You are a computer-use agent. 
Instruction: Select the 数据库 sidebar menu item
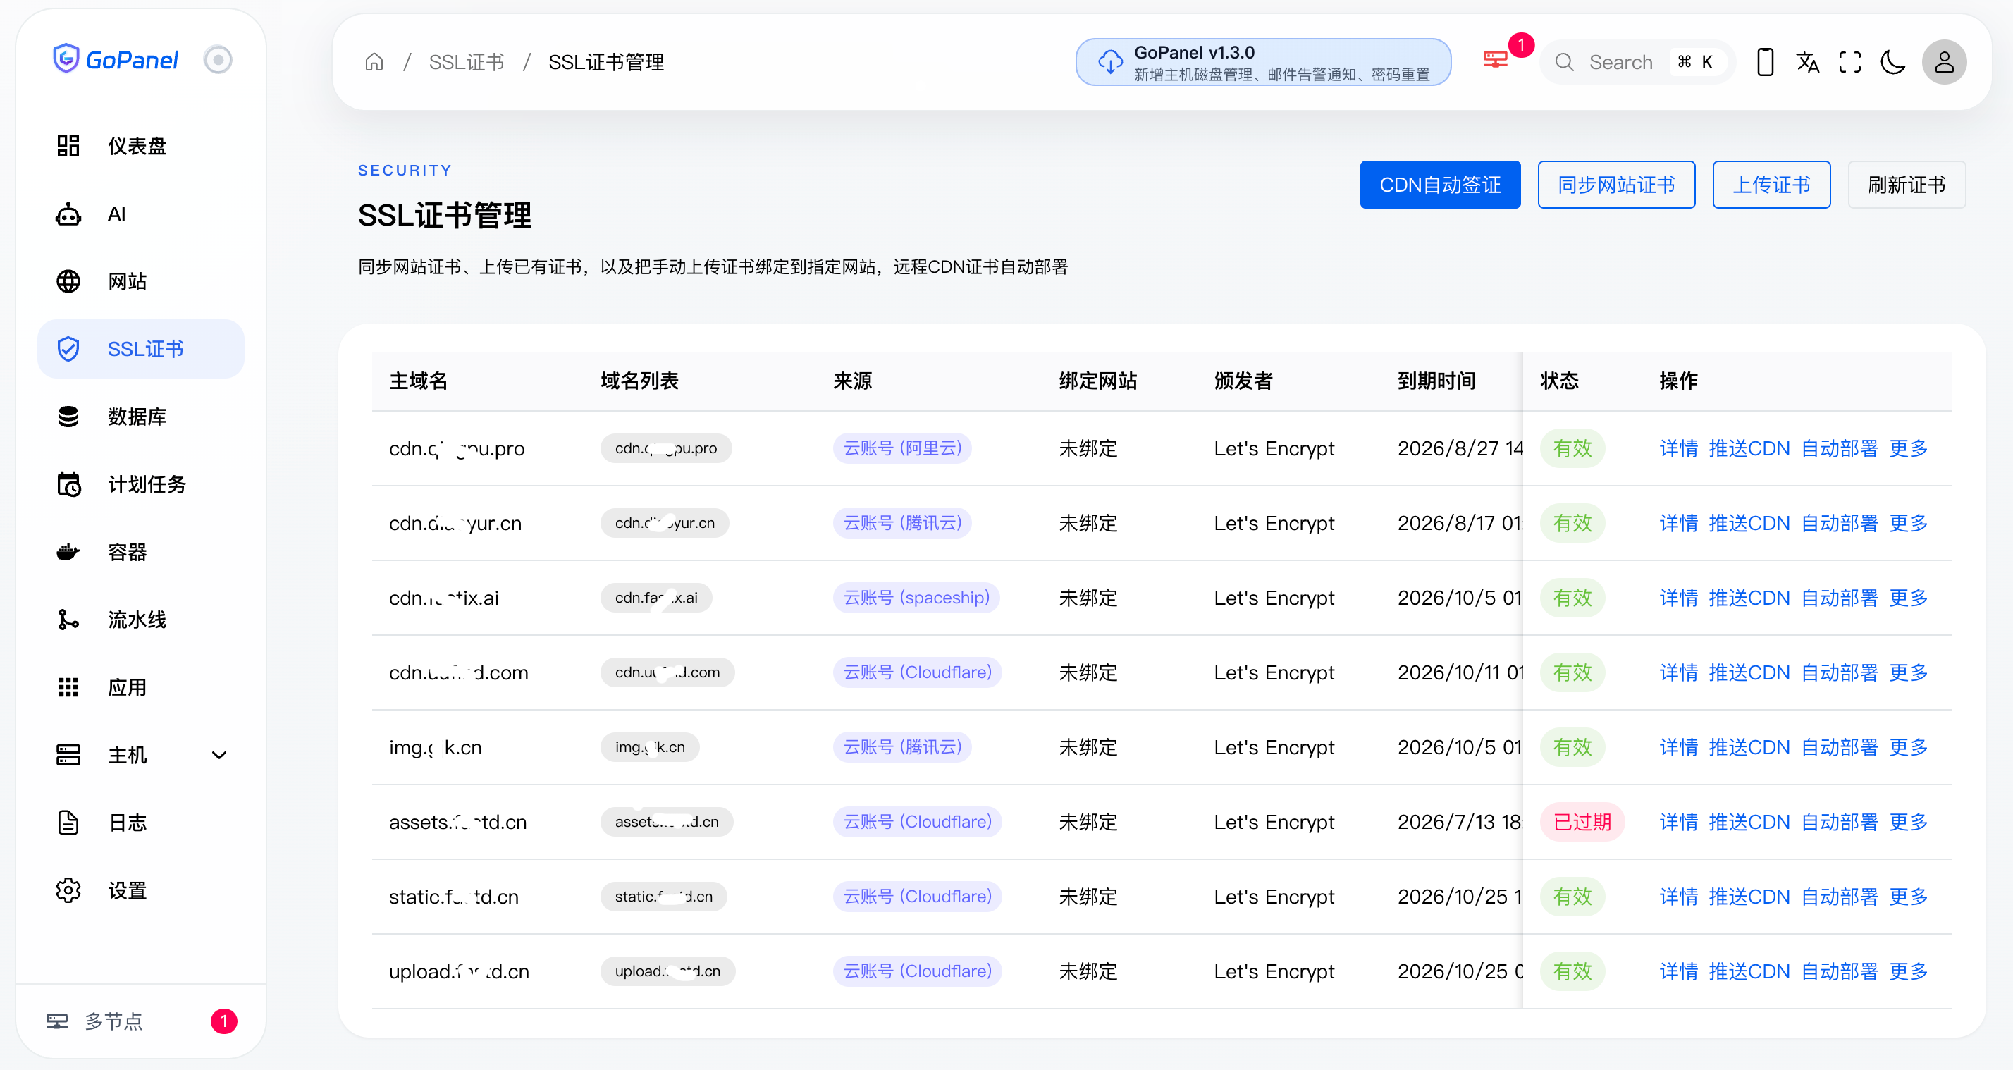(141, 417)
